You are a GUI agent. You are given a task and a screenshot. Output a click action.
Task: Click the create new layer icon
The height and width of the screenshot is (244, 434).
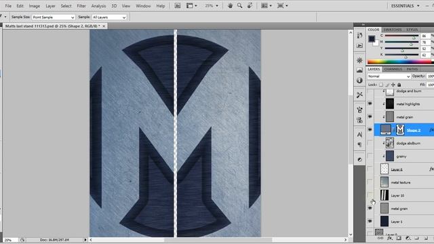pos(426,238)
